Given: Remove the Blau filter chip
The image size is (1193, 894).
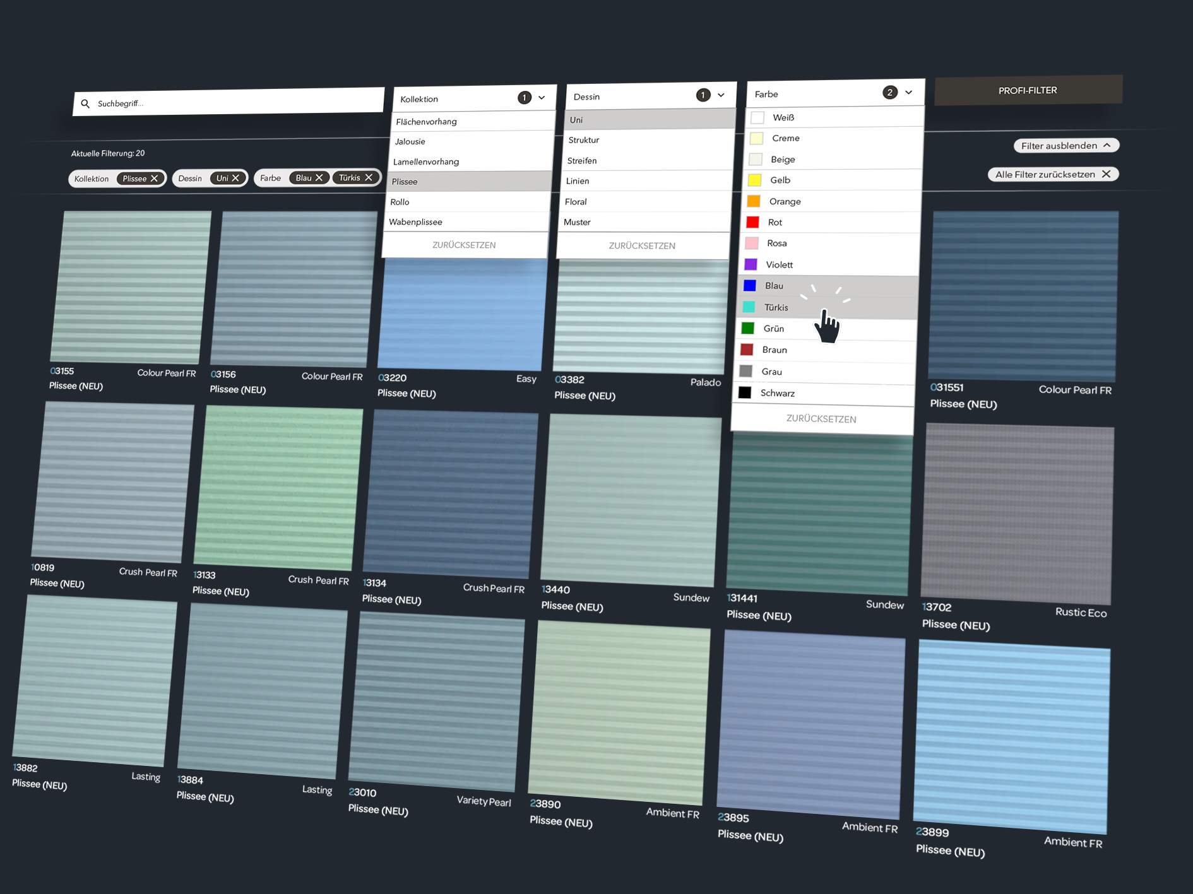Looking at the screenshot, I should point(319,178).
